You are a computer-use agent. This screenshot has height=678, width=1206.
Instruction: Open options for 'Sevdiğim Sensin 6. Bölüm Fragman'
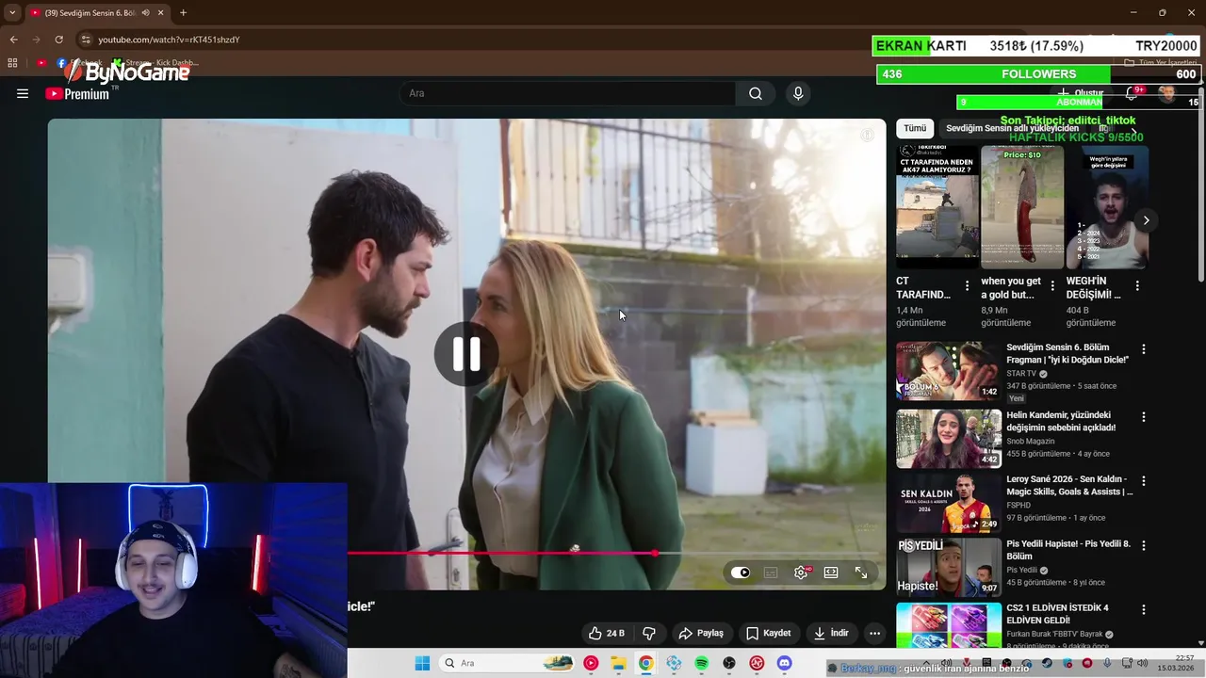point(1144,348)
